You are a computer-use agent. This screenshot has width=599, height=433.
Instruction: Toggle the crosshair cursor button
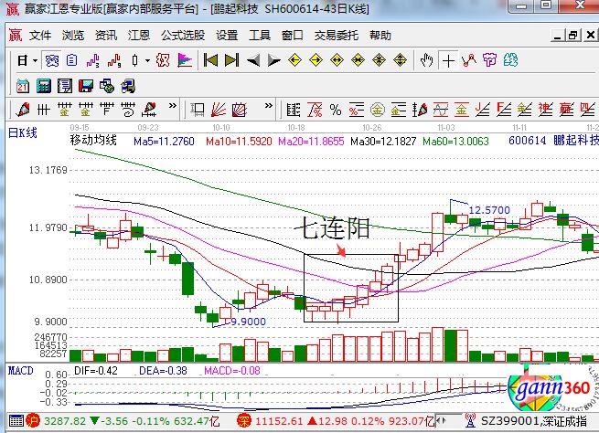(448, 61)
